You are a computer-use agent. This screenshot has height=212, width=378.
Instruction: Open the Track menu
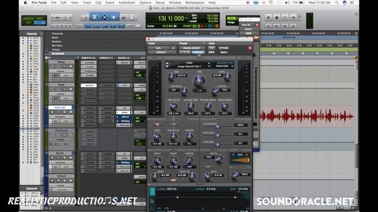(87, 2)
